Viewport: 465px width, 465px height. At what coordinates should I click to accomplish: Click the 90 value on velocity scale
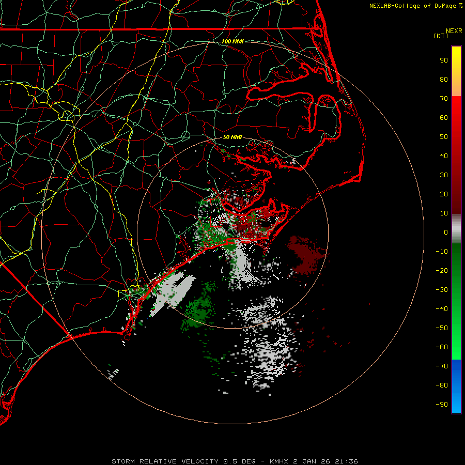coord(444,60)
